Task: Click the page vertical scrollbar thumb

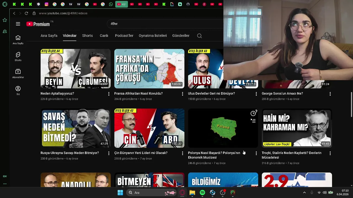Action: (x=351, y=105)
